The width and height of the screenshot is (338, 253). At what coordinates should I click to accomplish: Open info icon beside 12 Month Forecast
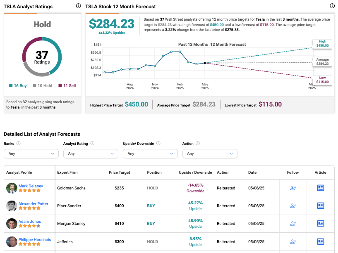click(x=332, y=6)
